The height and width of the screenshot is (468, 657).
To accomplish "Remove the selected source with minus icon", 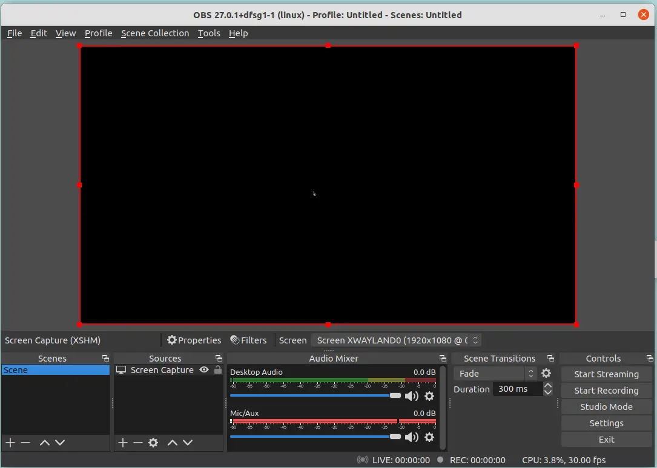I will click(x=138, y=443).
